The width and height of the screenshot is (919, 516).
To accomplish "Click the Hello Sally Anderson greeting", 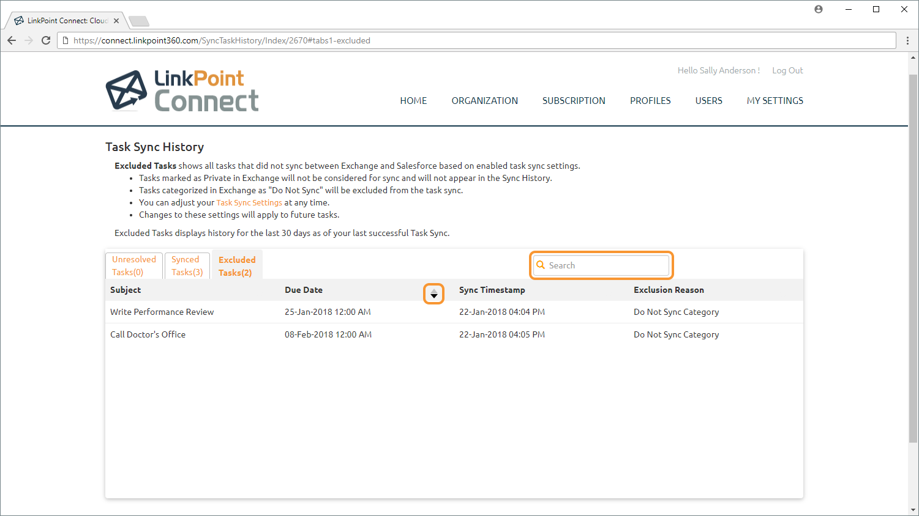I will click(719, 70).
